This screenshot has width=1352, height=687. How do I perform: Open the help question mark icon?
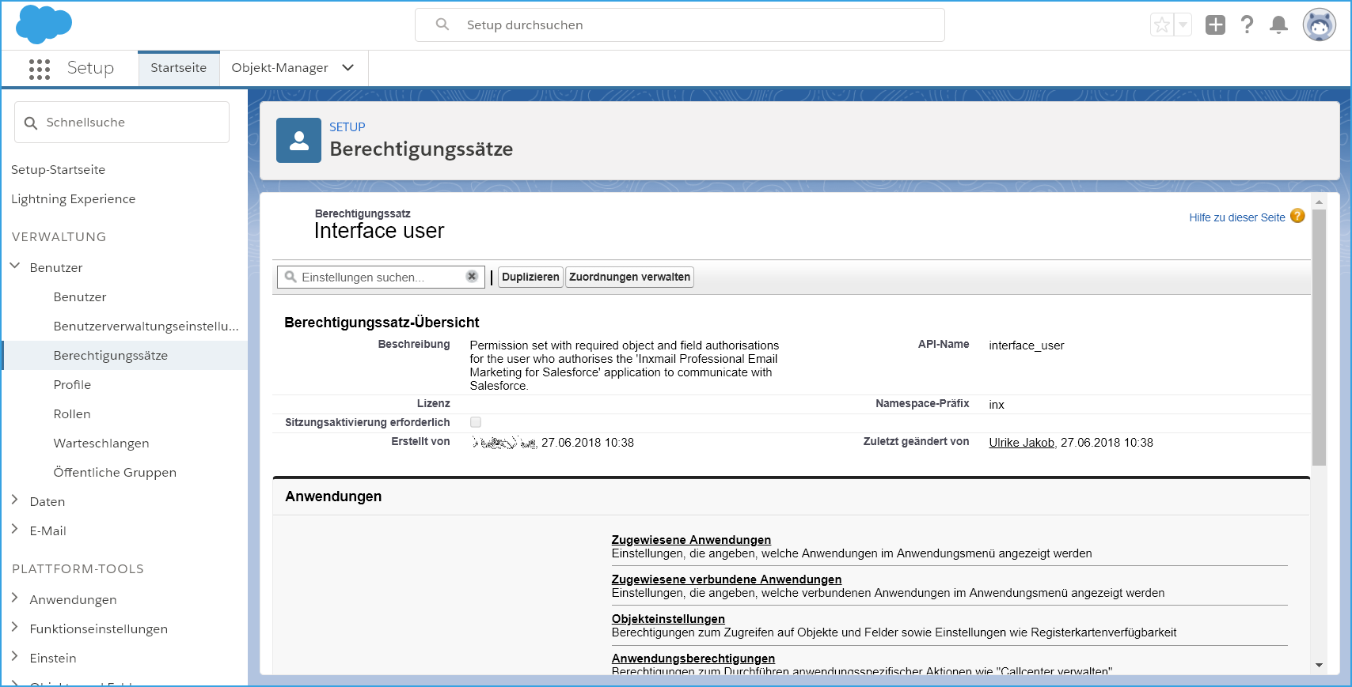pyautogui.click(x=1247, y=25)
